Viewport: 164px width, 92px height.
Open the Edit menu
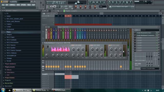(x=7, y=5)
